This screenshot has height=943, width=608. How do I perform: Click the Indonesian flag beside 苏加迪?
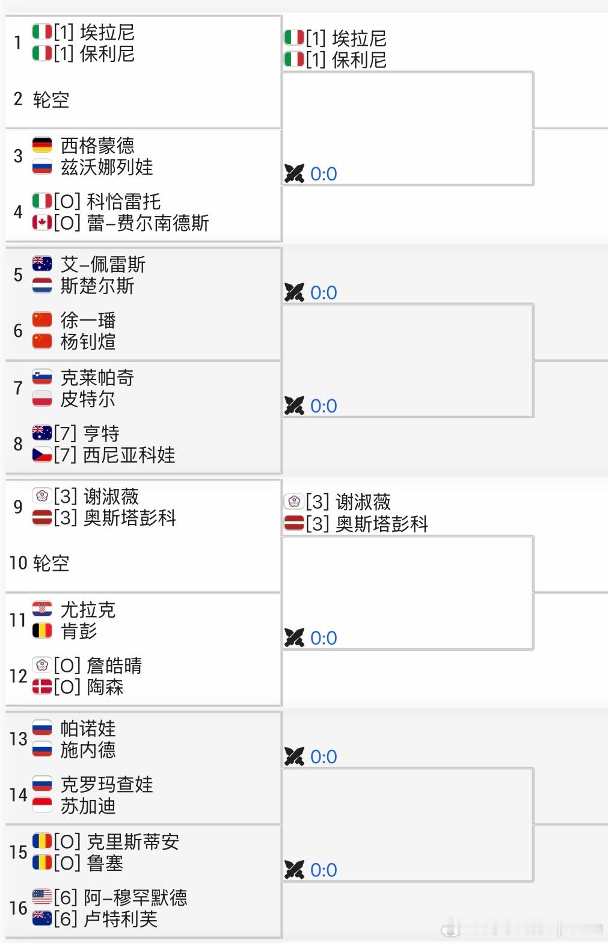42,806
